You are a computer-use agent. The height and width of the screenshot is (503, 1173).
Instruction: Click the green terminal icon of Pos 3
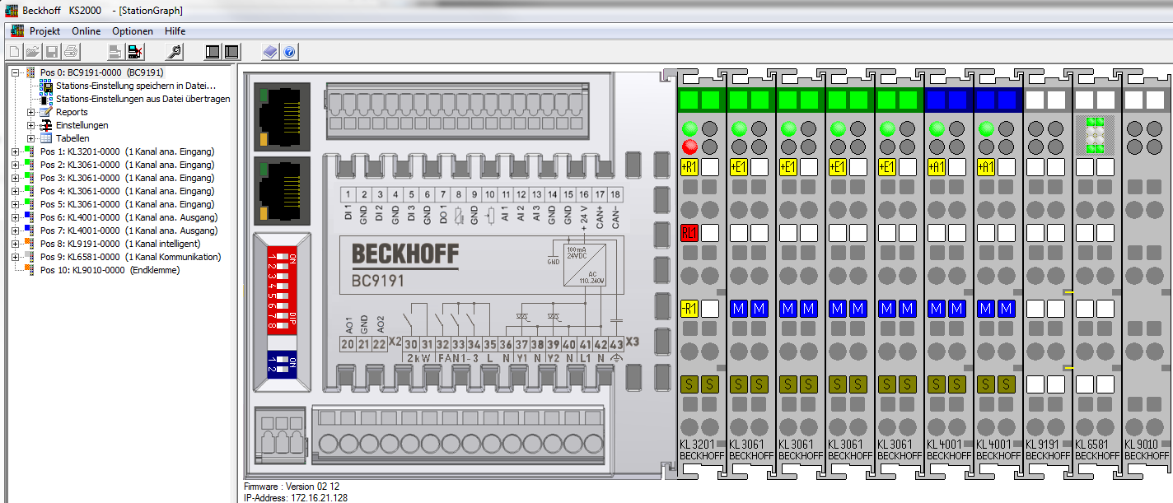pyautogui.click(x=30, y=178)
